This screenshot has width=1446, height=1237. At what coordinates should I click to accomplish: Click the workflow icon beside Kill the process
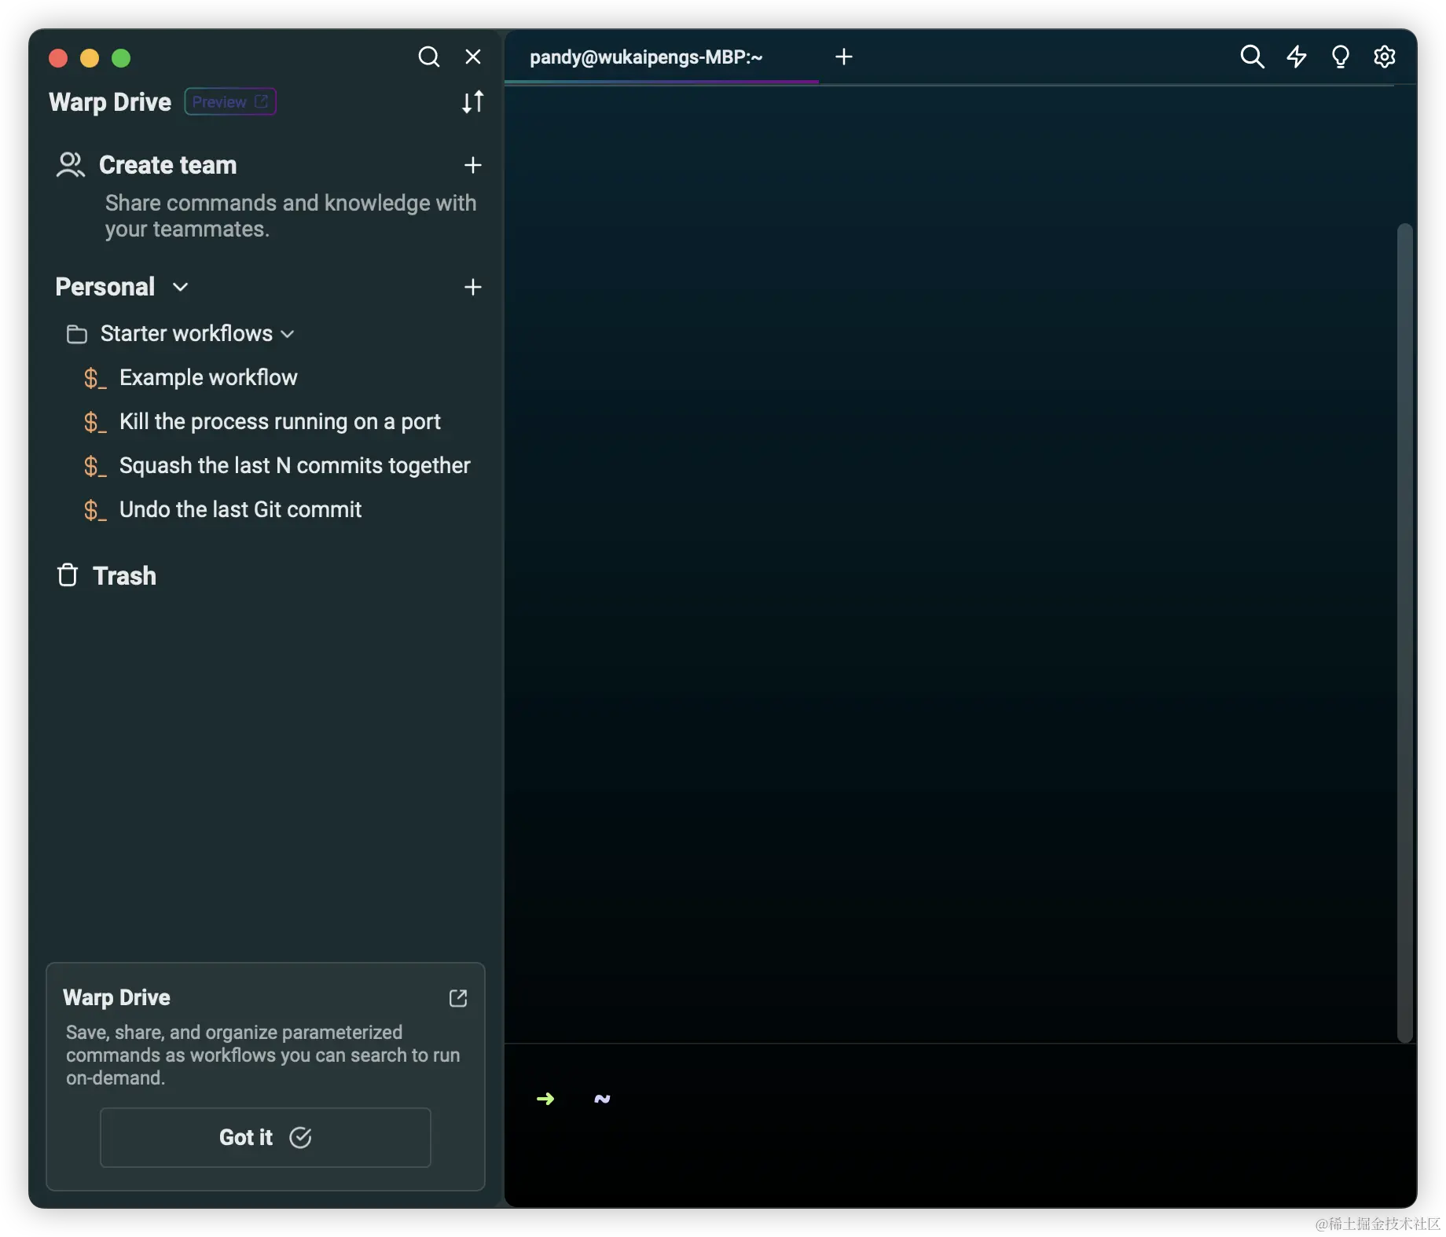pyautogui.click(x=94, y=422)
